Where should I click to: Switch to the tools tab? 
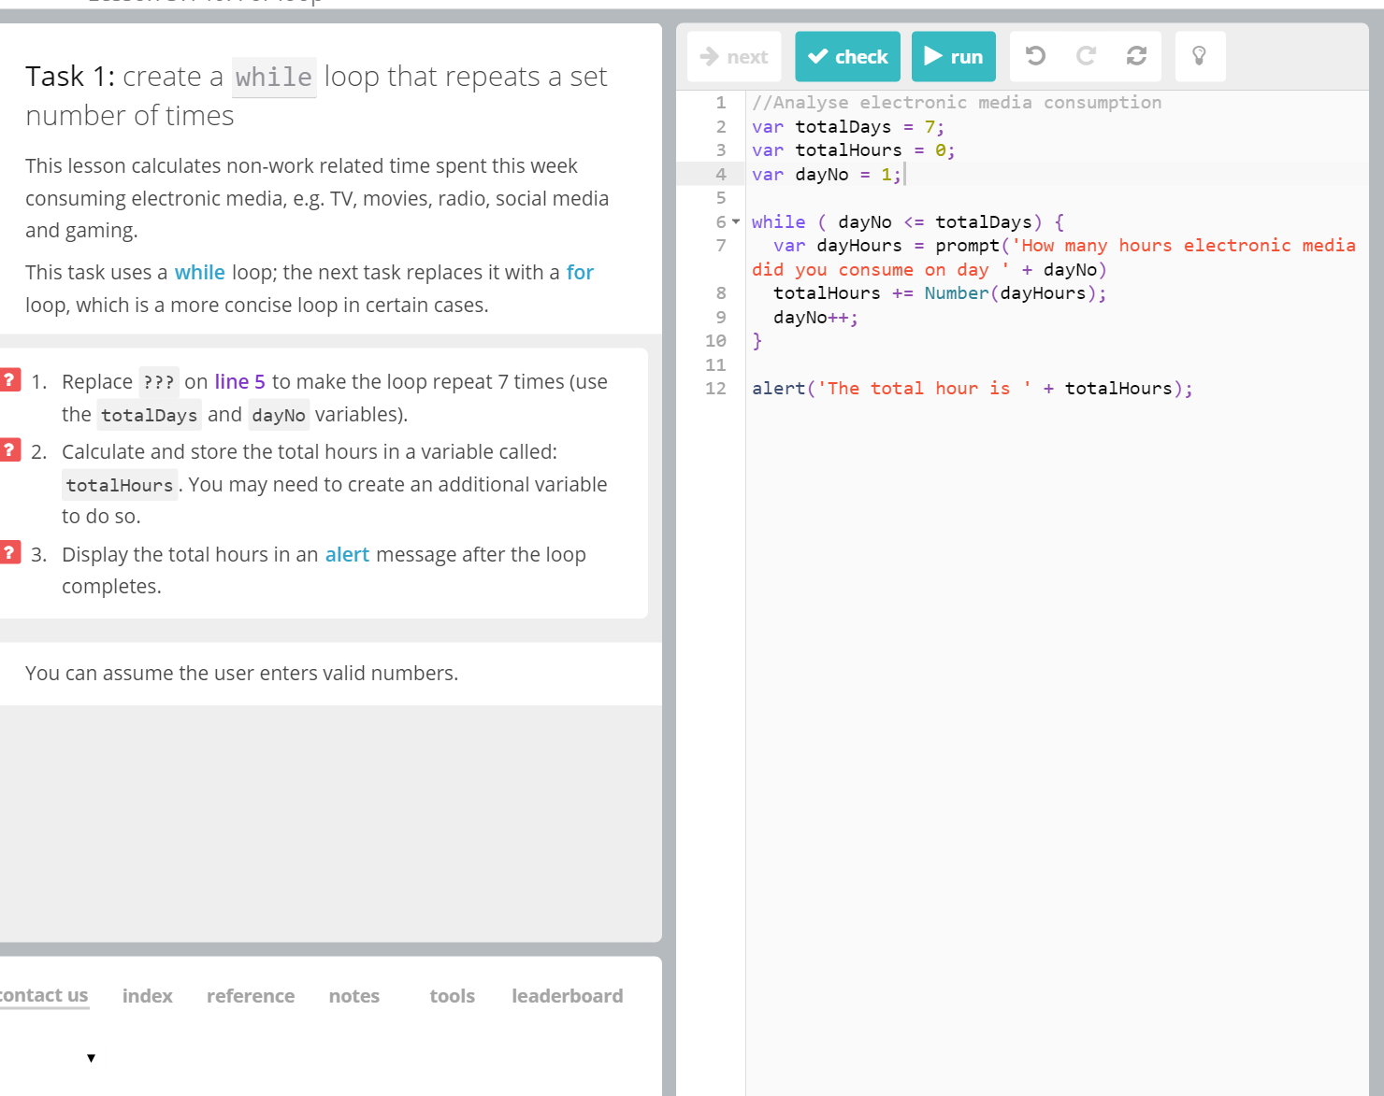pyautogui.click(x=452, y=996)
